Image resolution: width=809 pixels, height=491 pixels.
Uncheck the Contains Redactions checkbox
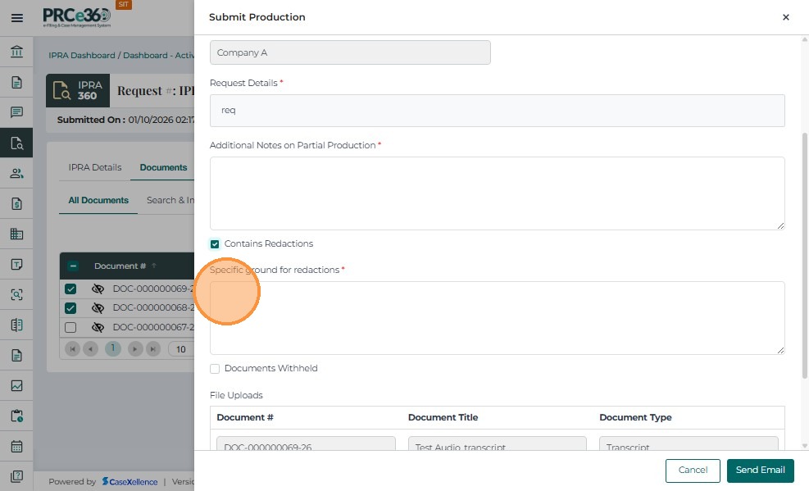coord(215,244)
